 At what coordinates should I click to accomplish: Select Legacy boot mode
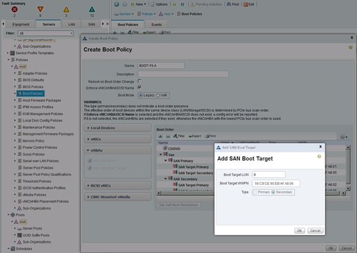click(141, 95)
